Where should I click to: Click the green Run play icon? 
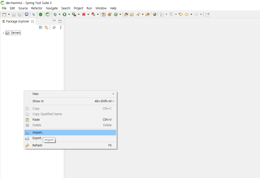tap(65, 14)
